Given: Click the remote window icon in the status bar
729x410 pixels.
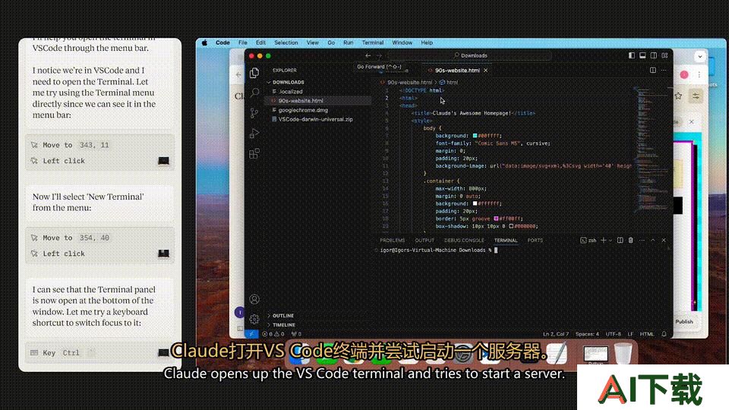Looking at the screenshot, I should (x=251, y=334).
